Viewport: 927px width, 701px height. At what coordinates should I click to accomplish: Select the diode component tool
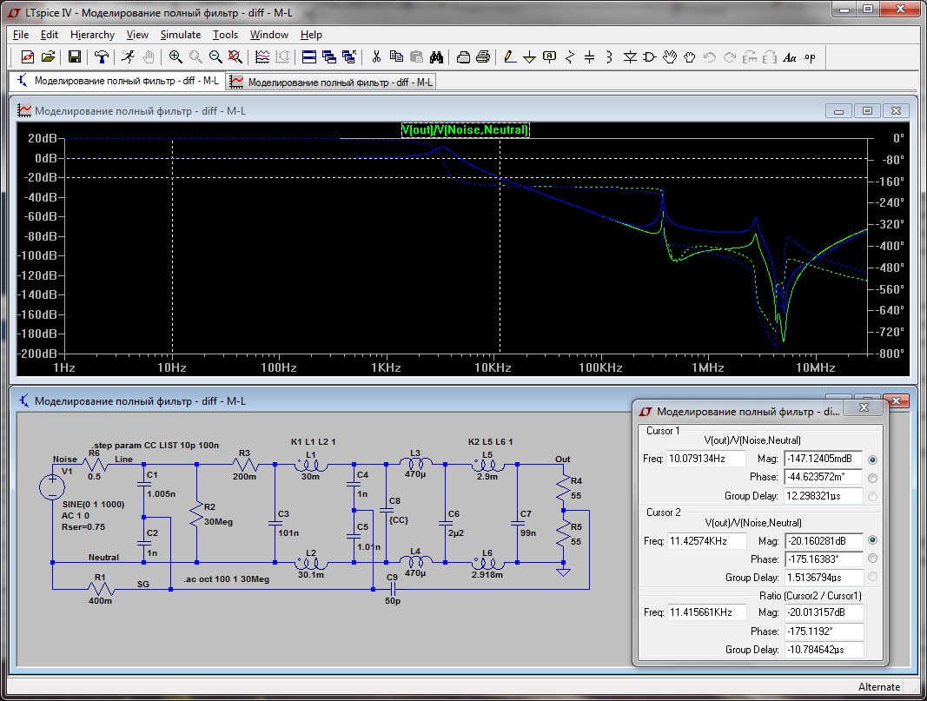[x=629, y=57]
